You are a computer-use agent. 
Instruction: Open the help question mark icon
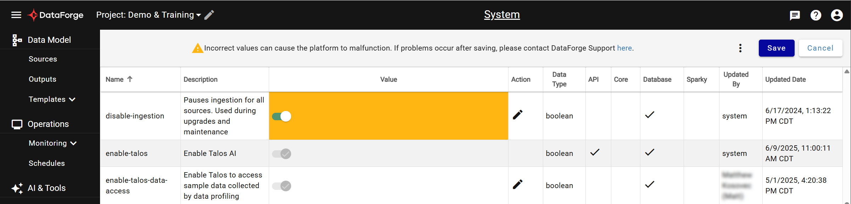coord(816,15)
